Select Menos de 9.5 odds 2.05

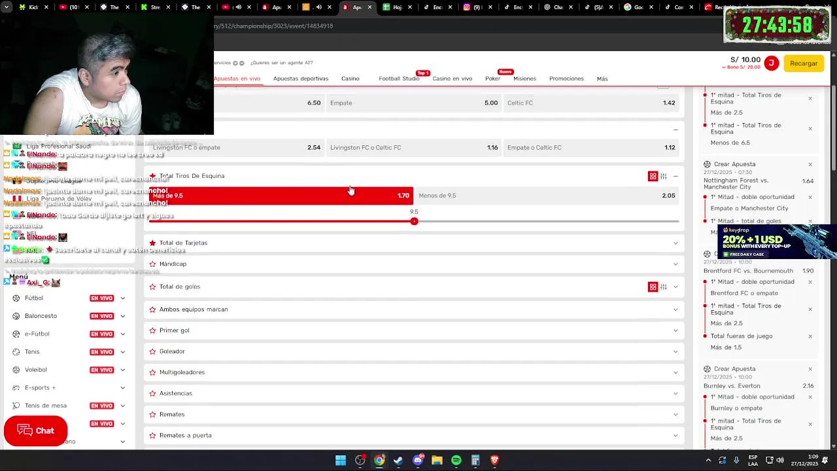(x=547, y=196)
